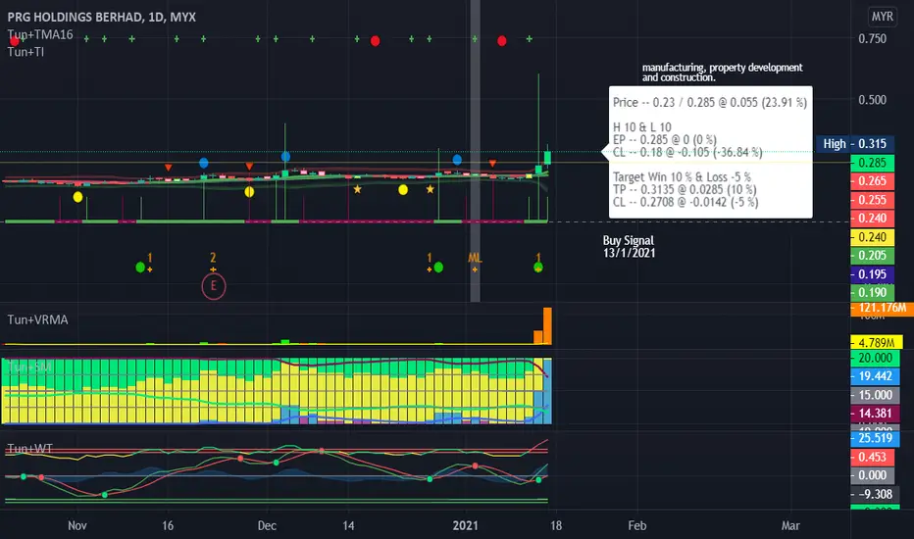Click the orange number 2 marker

tap(213, 258)
